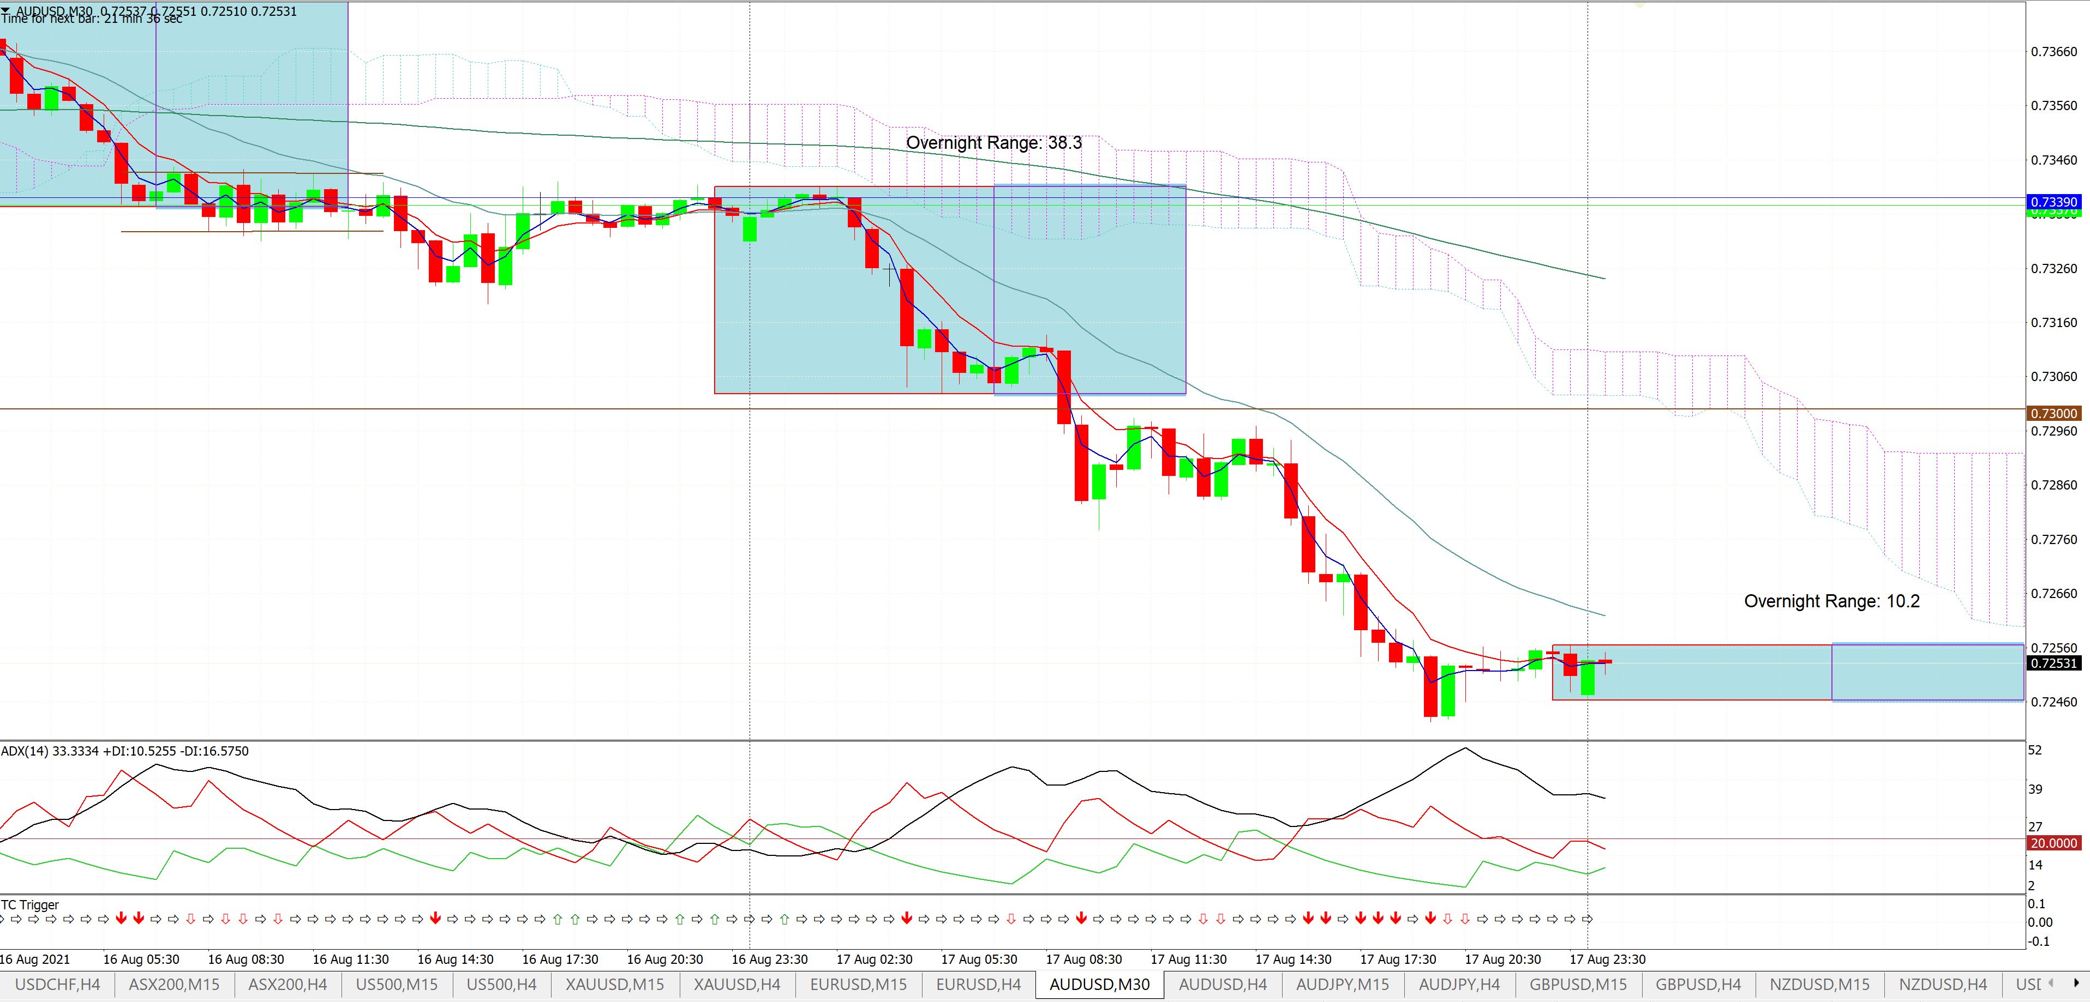Switch to AUDUSD,H4 chart tab

coord(1223,984)
